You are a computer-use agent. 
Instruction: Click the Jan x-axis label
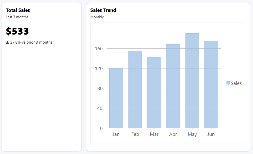click(116, 134)
